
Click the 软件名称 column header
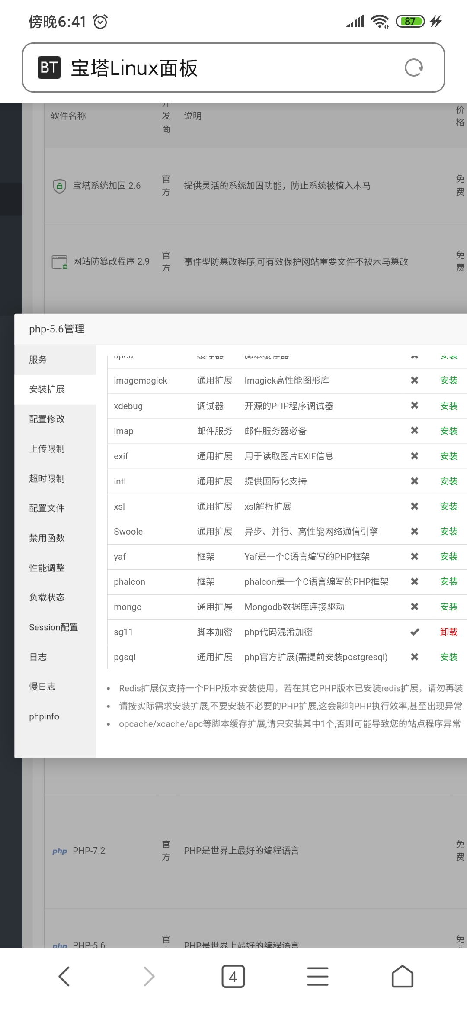[68, 116]
